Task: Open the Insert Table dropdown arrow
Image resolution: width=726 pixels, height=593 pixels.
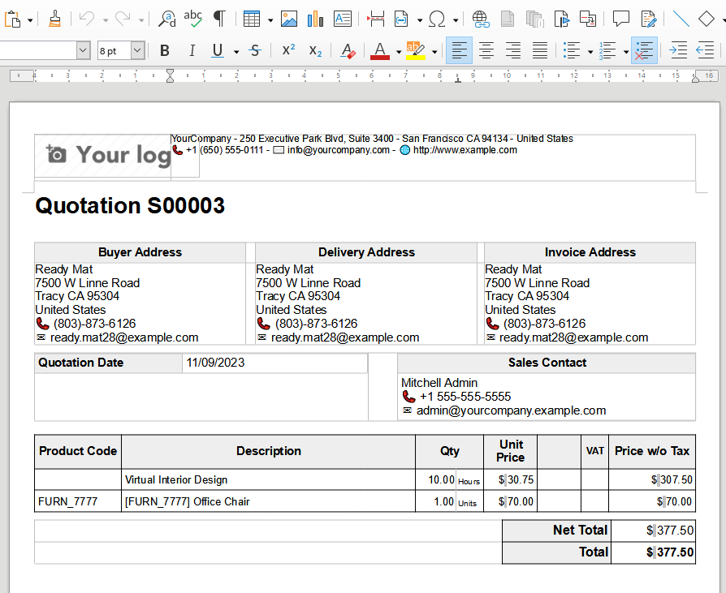Action: click(x=270, y=20)
